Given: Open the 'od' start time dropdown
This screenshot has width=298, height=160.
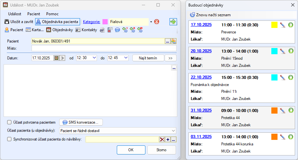Looking at the screenshot, I should (94, 58).
